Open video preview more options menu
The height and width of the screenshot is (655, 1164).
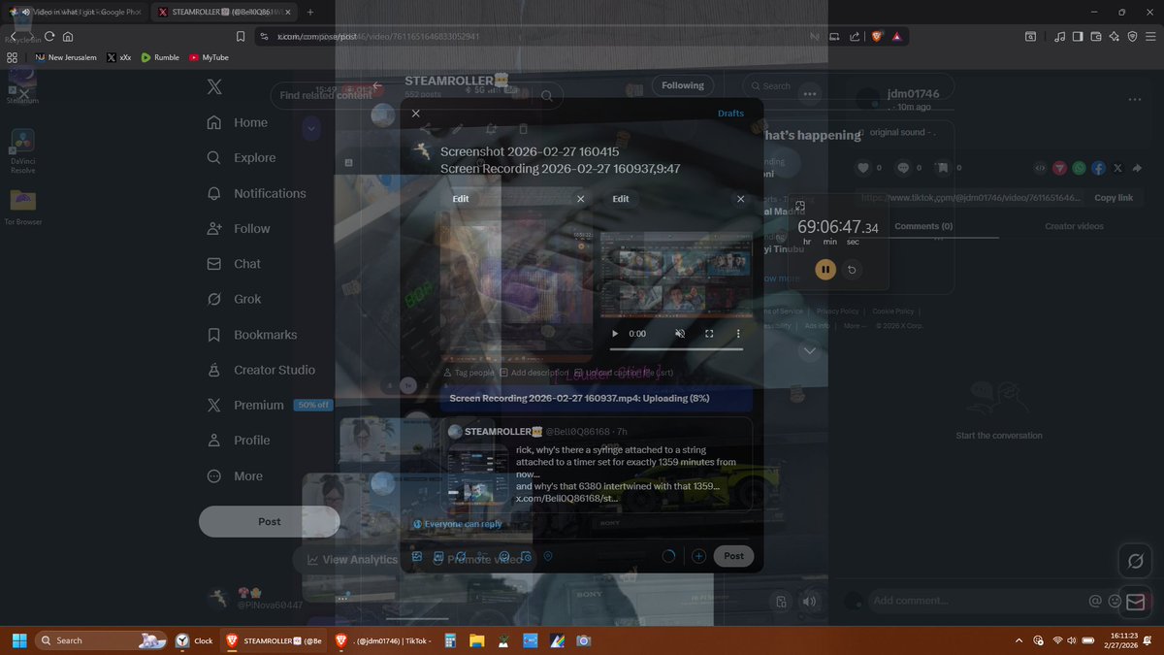click(x=737, y=333)
